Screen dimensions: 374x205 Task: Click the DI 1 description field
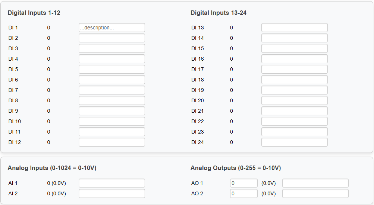[x=111, y=28]
